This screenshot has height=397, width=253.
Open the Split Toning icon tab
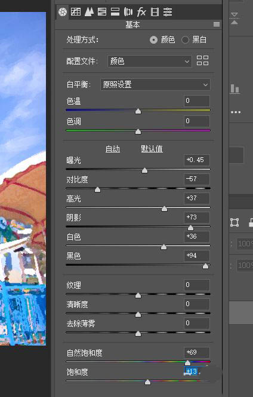click(115, 11)
